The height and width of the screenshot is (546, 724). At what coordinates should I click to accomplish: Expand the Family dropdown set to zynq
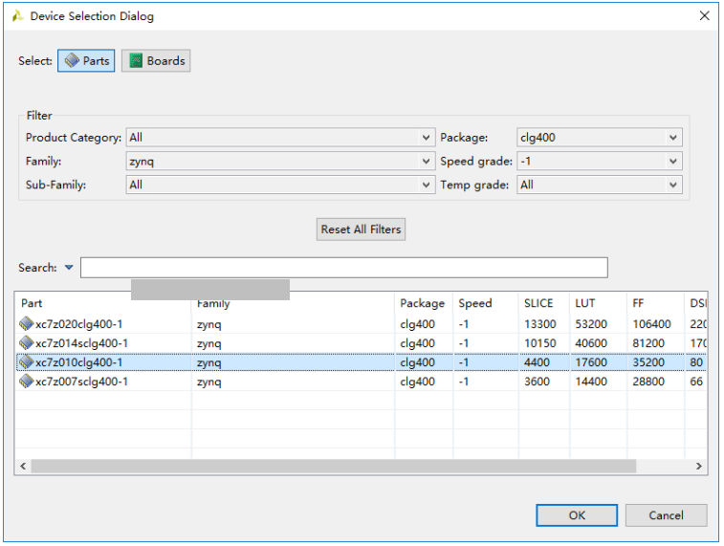point(427,162)
